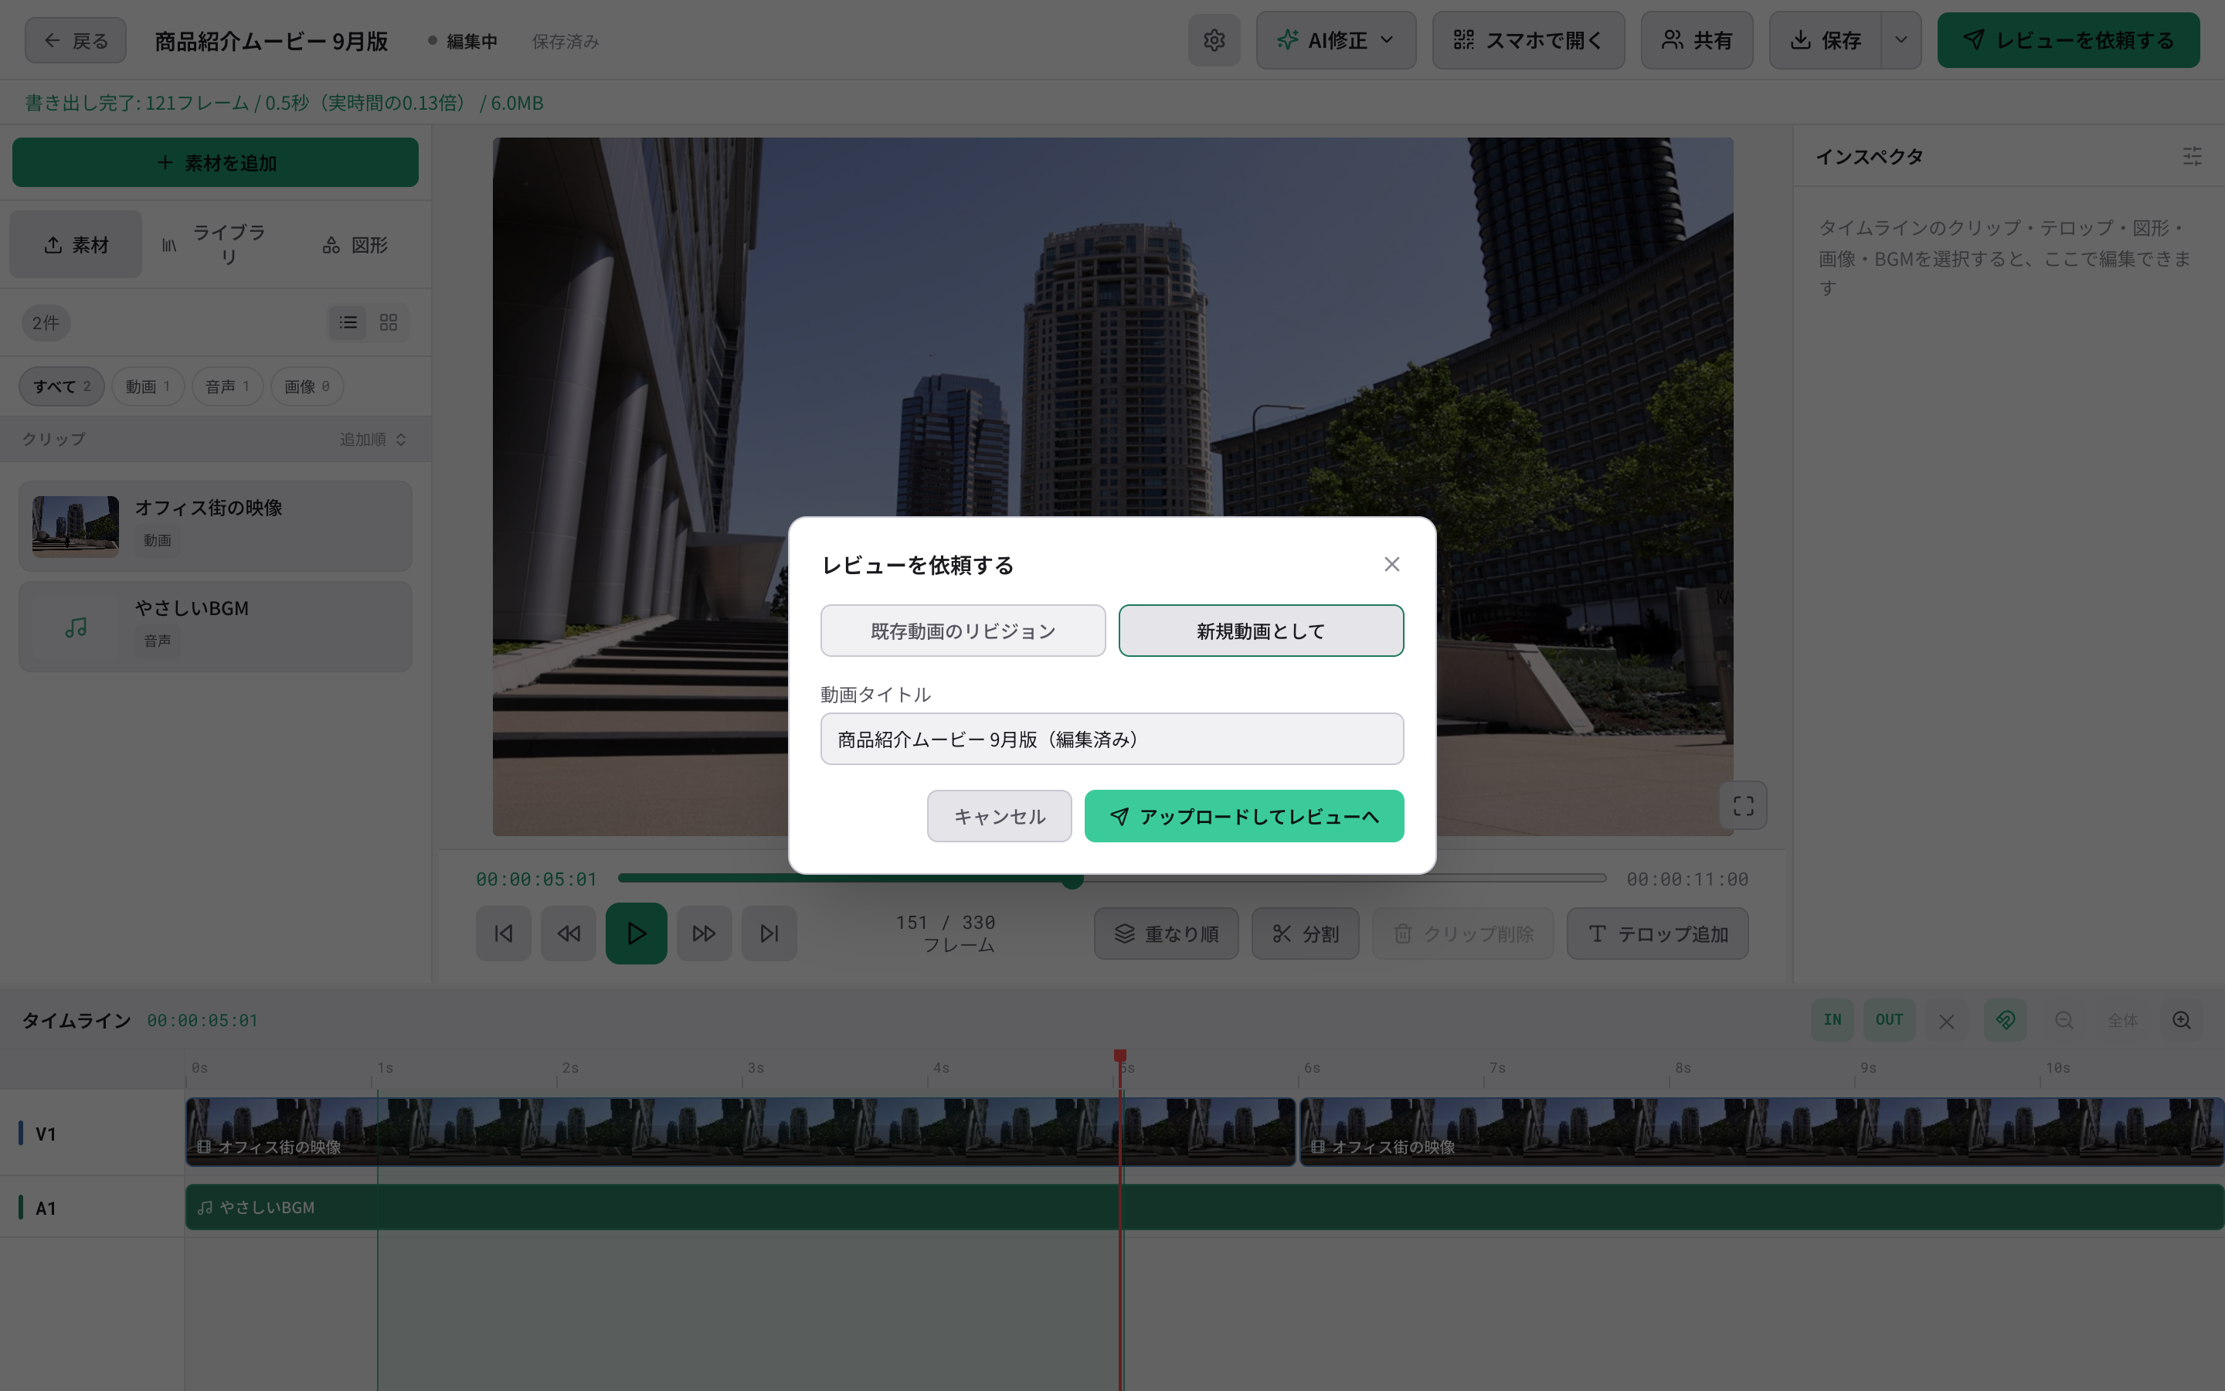Toggle timeline snapping magnet icon
This screenshot has width=2225, height=1391.
coord(2006,1020)
